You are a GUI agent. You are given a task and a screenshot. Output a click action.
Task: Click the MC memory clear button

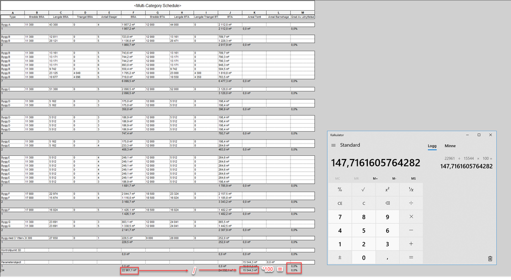(x=338, y=178)
